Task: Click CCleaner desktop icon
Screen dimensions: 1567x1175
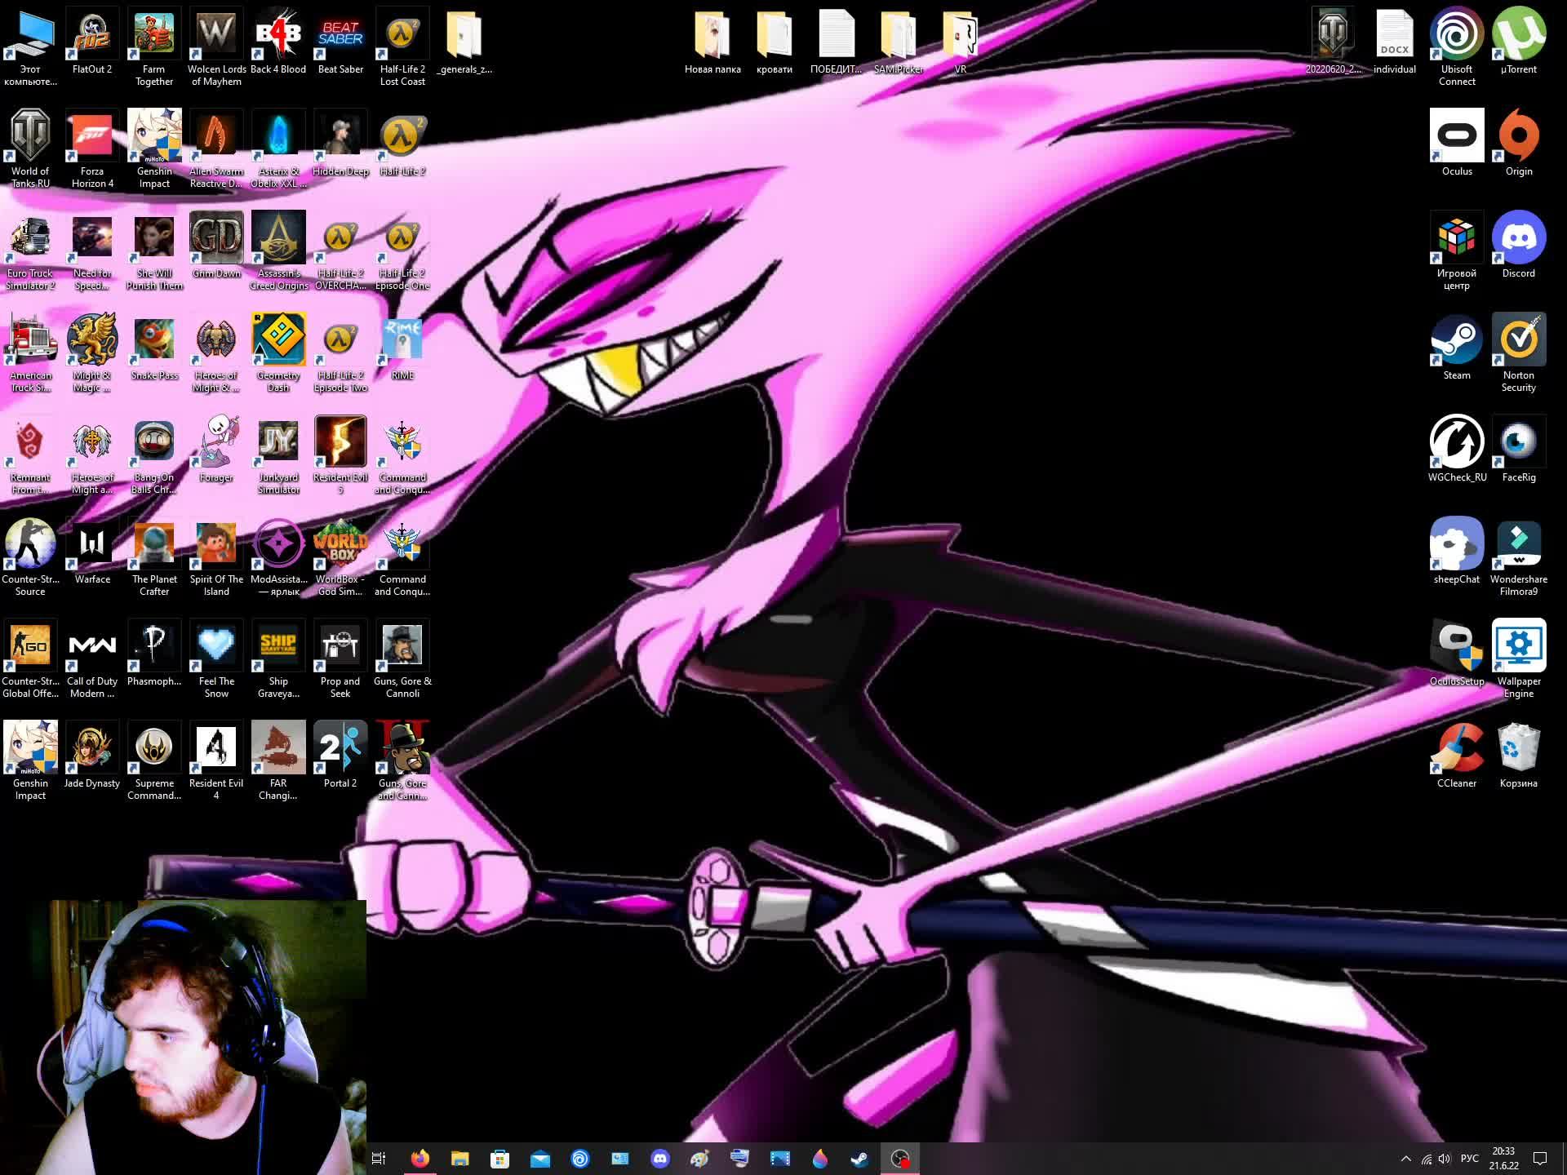Action: click(x=1456, y=748)
